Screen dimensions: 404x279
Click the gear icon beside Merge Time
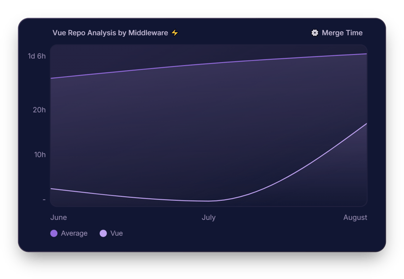[x=315, y=33]
